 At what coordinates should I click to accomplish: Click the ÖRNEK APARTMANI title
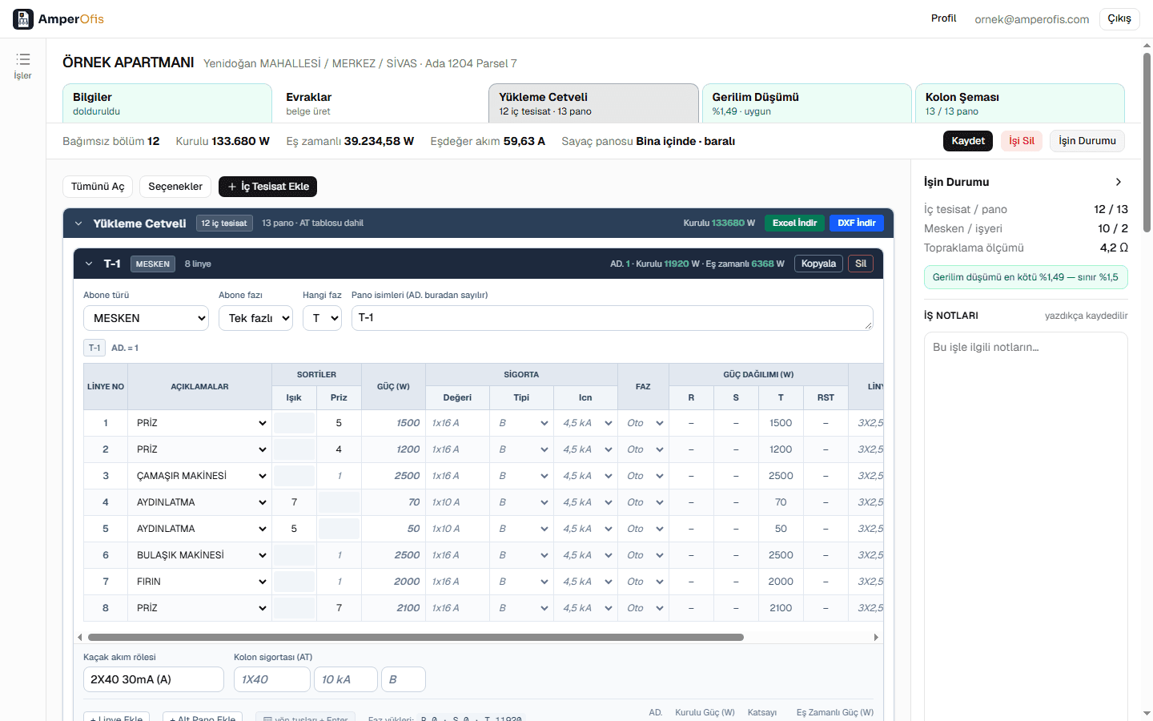click(128, 62)
